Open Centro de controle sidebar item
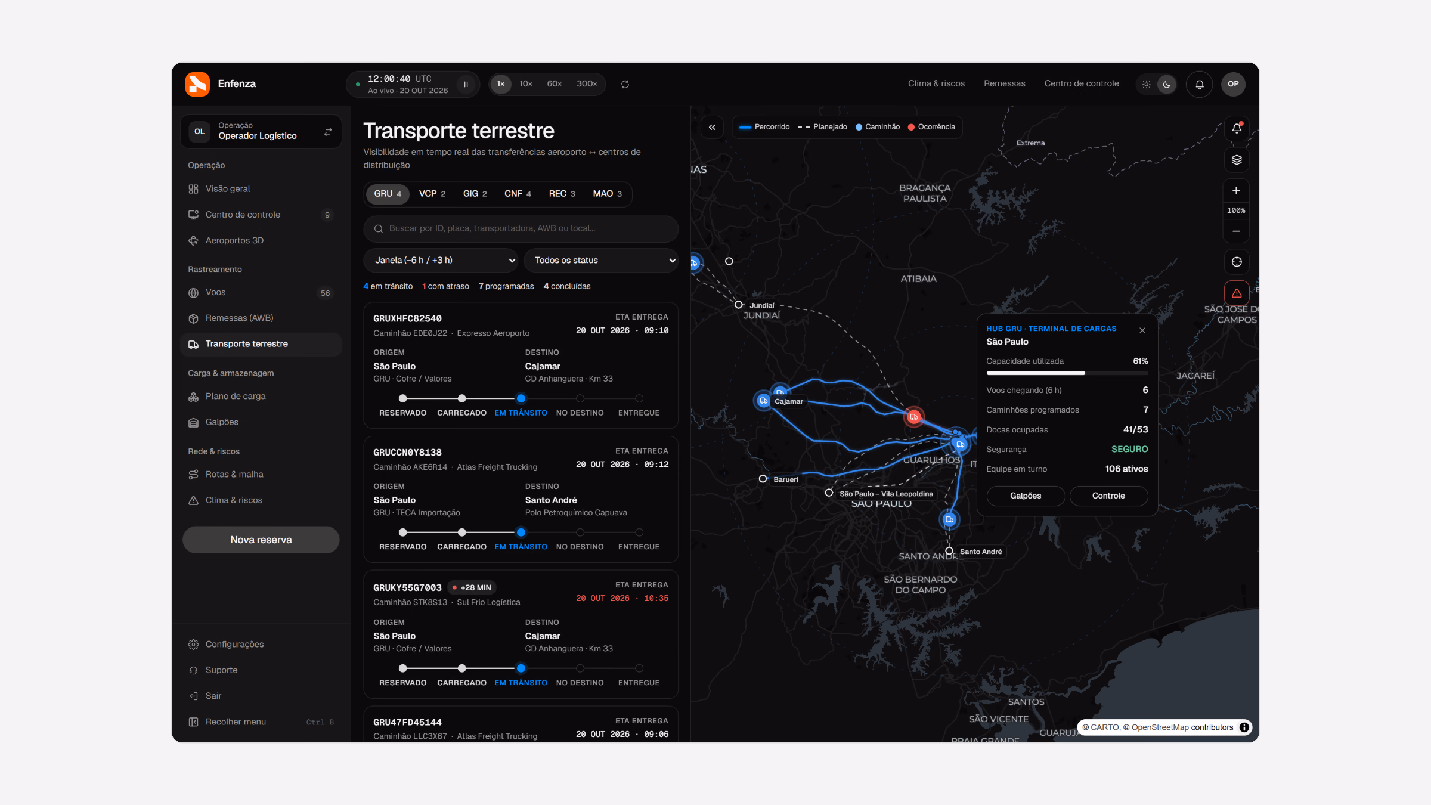 point(261,215)
